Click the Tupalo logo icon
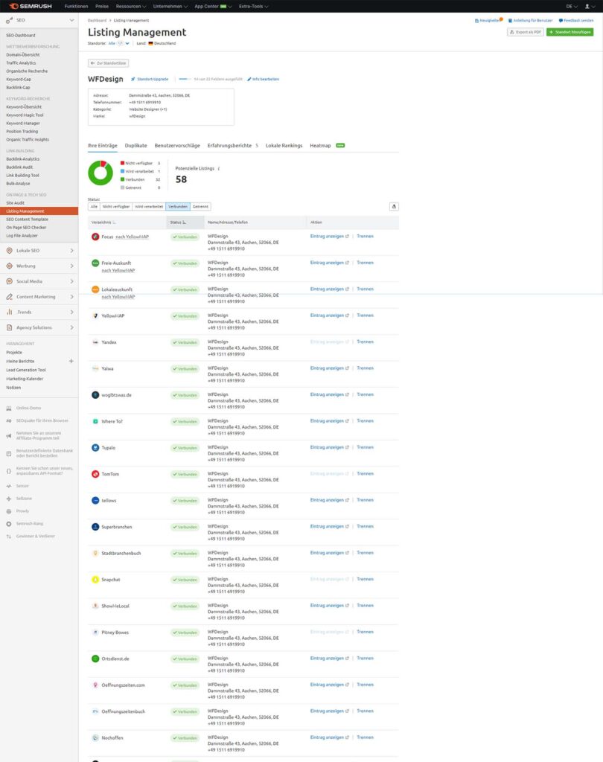This screenshot has height=762, width=603. [x=95, y=447]
